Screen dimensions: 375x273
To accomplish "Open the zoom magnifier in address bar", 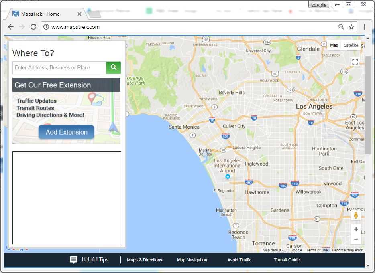I will click(x=341, y=27).
